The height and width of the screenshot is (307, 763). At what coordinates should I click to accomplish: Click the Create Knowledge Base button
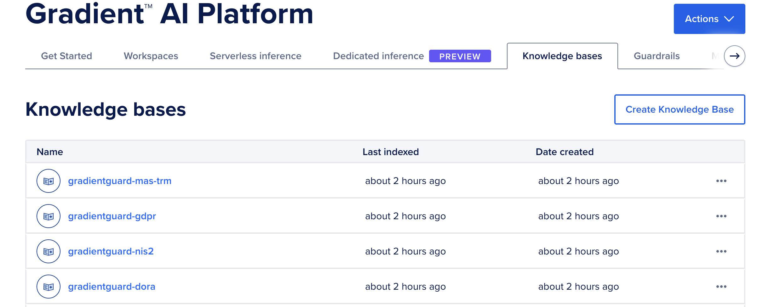click(680, 109)
